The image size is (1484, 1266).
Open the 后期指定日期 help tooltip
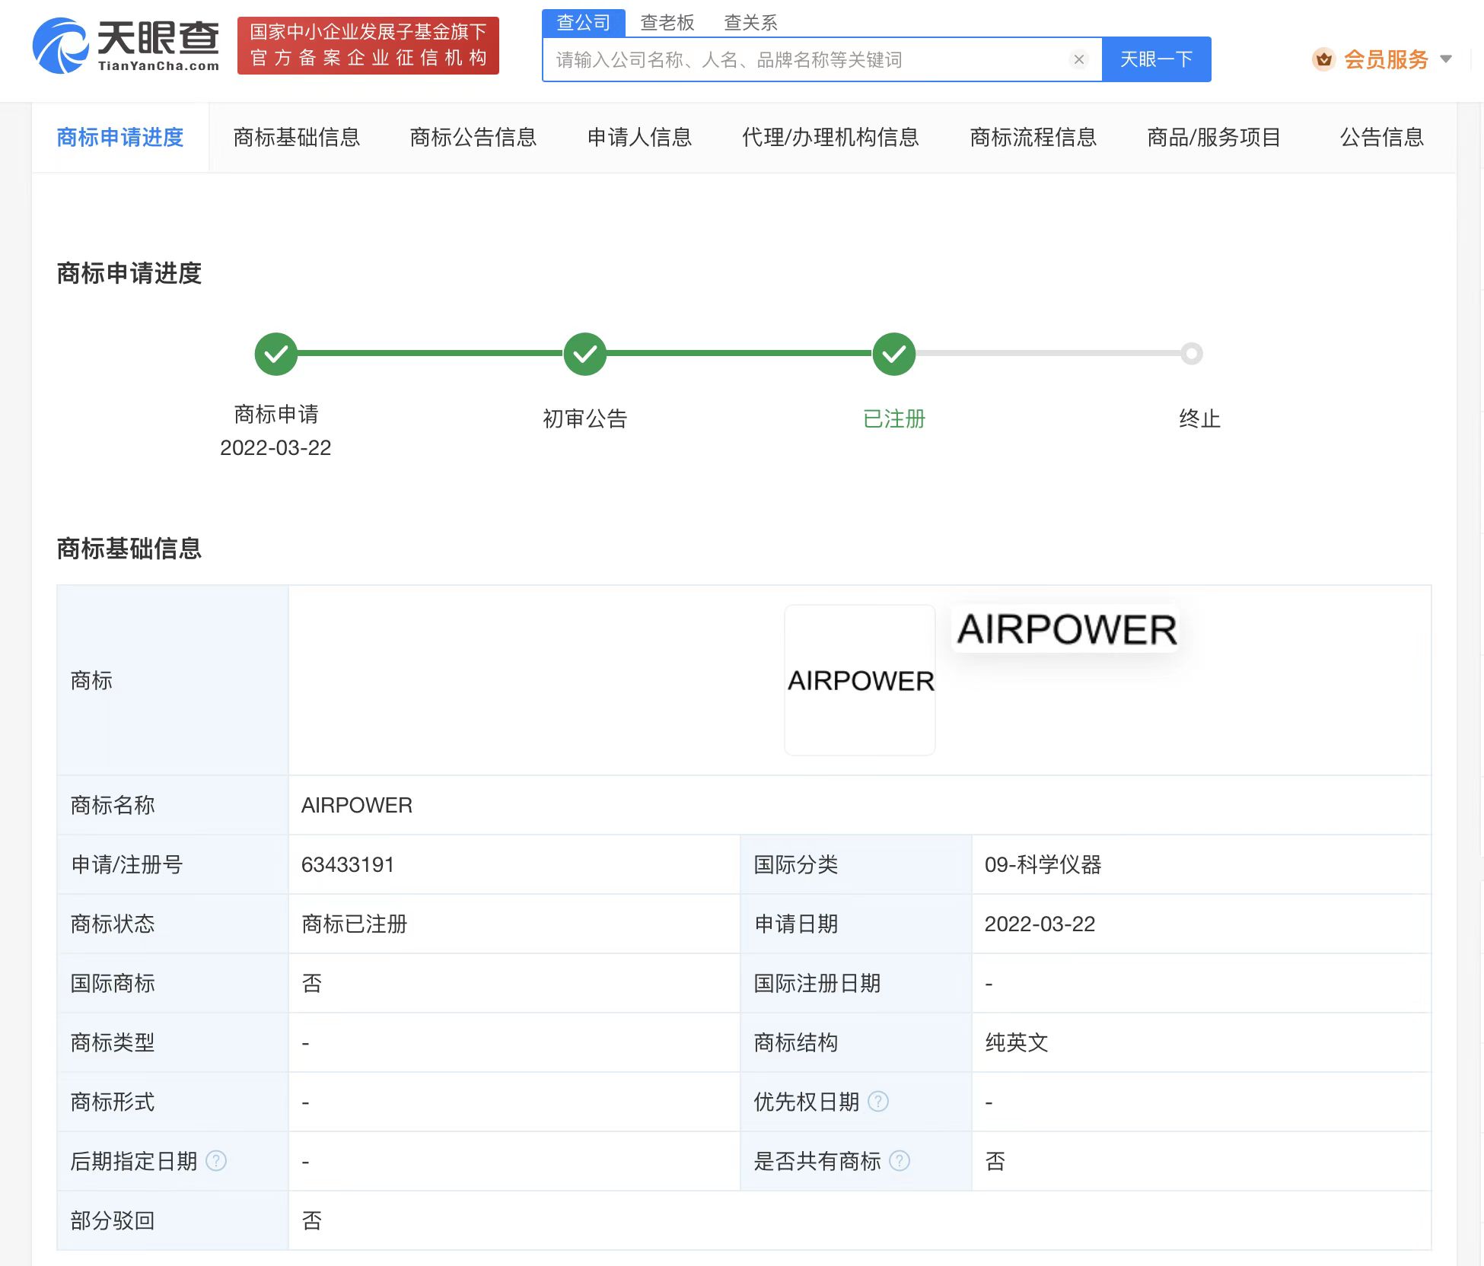coord(217,1162)
